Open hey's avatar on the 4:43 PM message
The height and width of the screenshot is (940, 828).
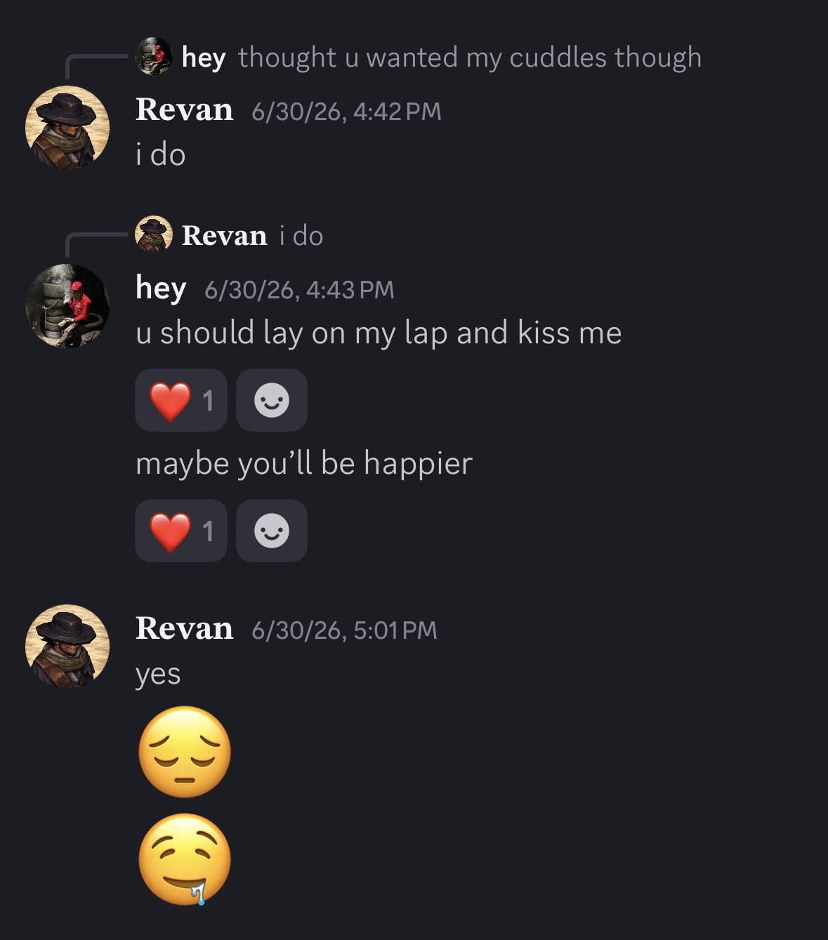click(67, 306)
